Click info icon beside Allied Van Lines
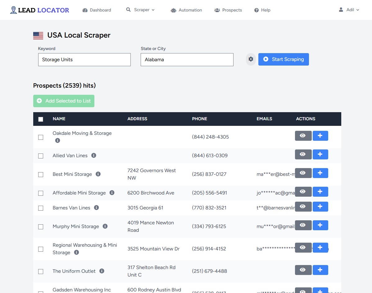372x293 pixels. (94, 155)
